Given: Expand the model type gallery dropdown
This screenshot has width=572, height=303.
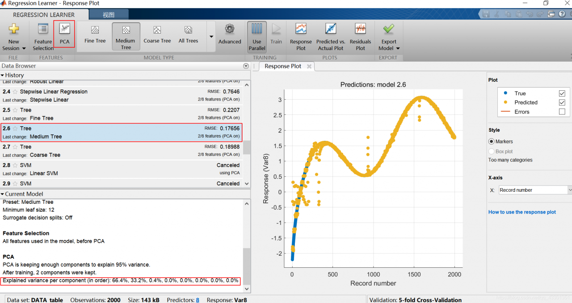Looking at the screenshot, I should tap(211, 37).
